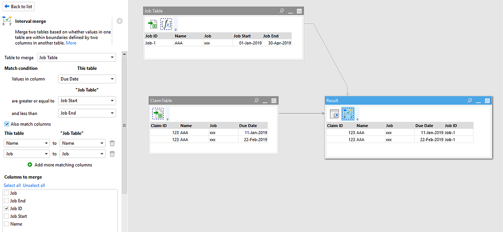This screenshot has width=503, height=232.
Task: Click the magnifier icon on Job Table
Action: [x=282, y=11]
